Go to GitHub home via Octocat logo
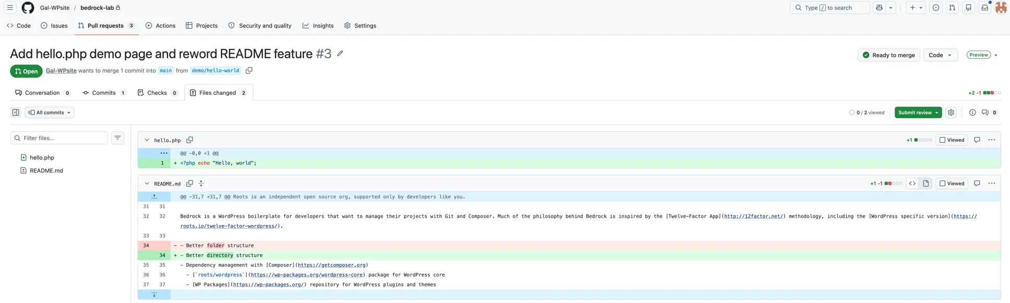Screen dimensions: 1010x303 coord(28,8)
